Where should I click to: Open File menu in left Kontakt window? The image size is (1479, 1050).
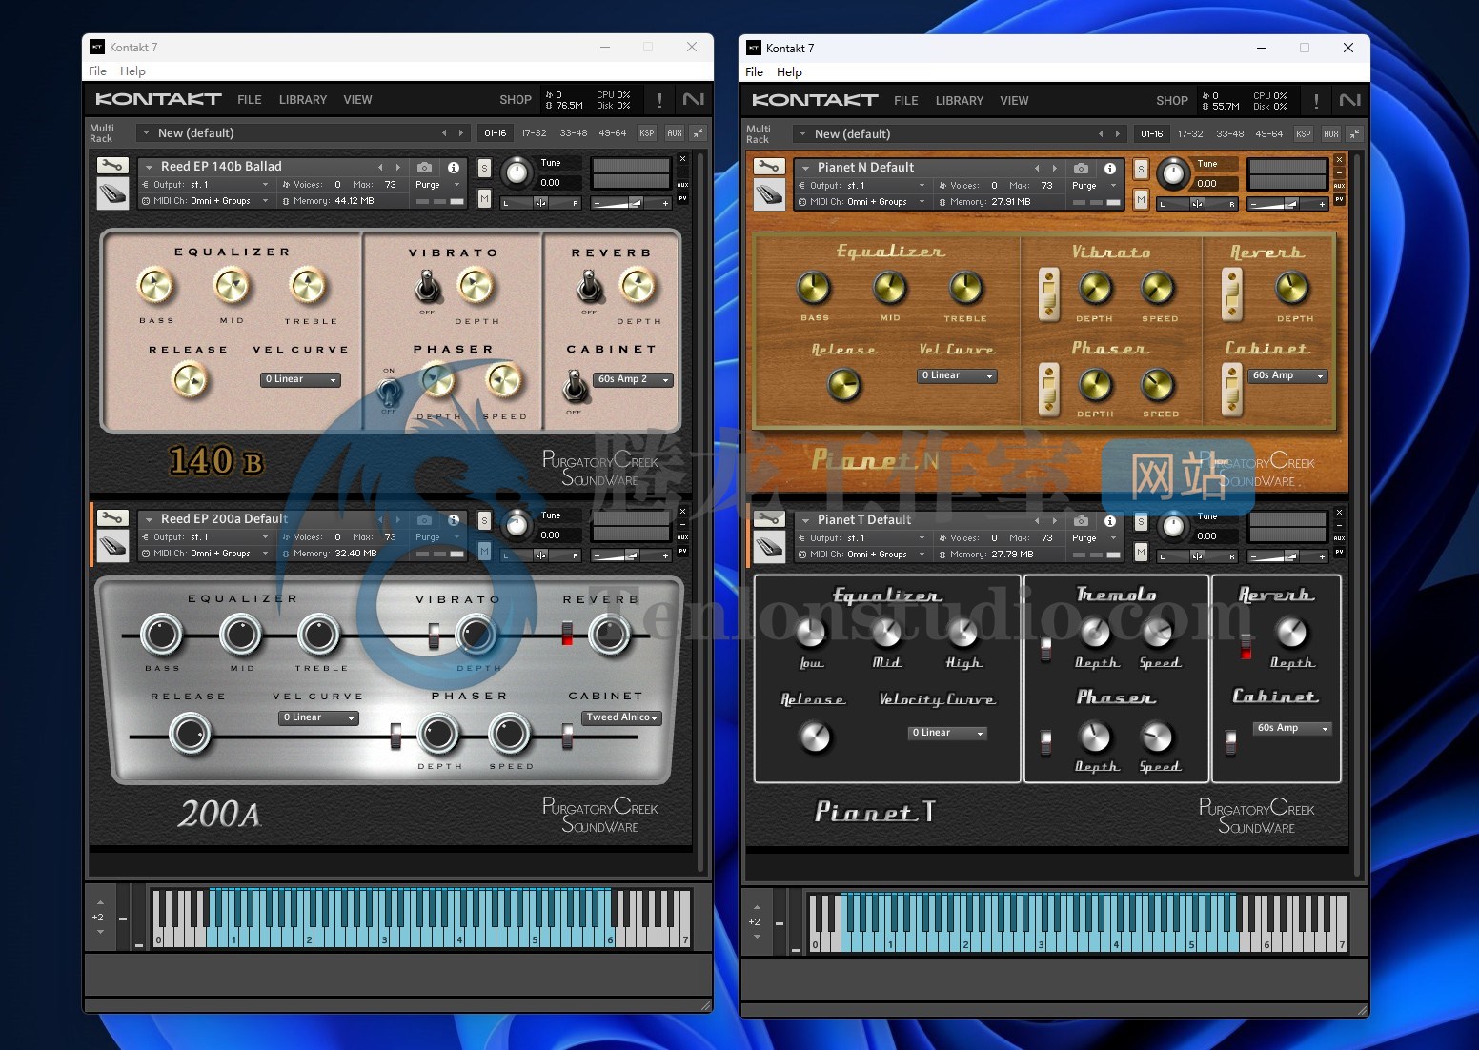97,71
